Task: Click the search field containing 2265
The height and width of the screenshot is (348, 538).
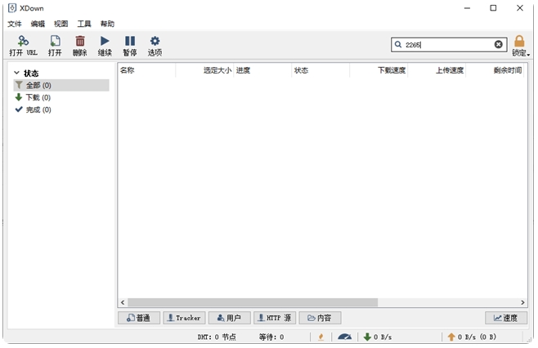Action: click(x=449, y=45)
